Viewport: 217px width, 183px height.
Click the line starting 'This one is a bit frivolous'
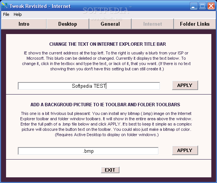point(106,113)
